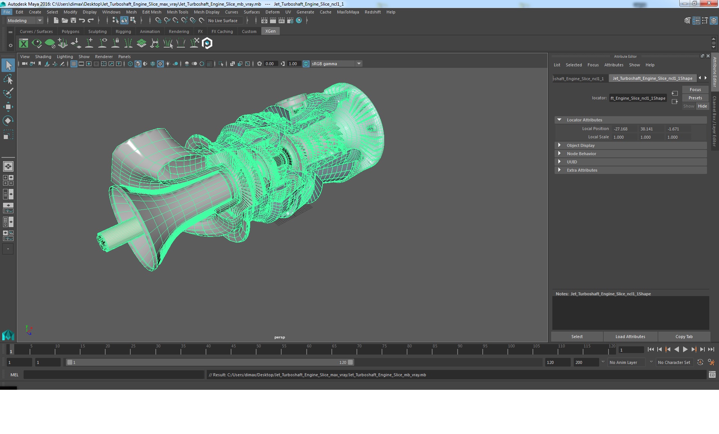Viewport: 719px width, 434px height.
Task: Toggle the viewport grid display
Action: [x=74, y=64]
